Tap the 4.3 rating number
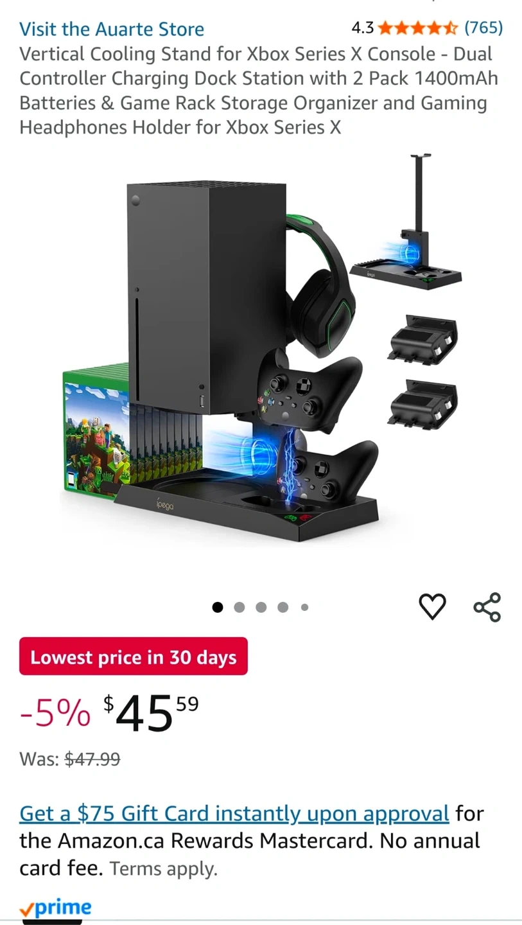This screenshot has width=522, height=925. pyautogui.click(x=363, y=28)
